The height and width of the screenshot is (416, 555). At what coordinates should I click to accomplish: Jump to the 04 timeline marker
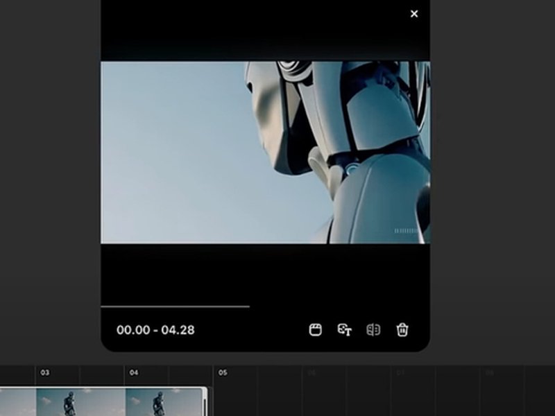[x=134, y=372]
